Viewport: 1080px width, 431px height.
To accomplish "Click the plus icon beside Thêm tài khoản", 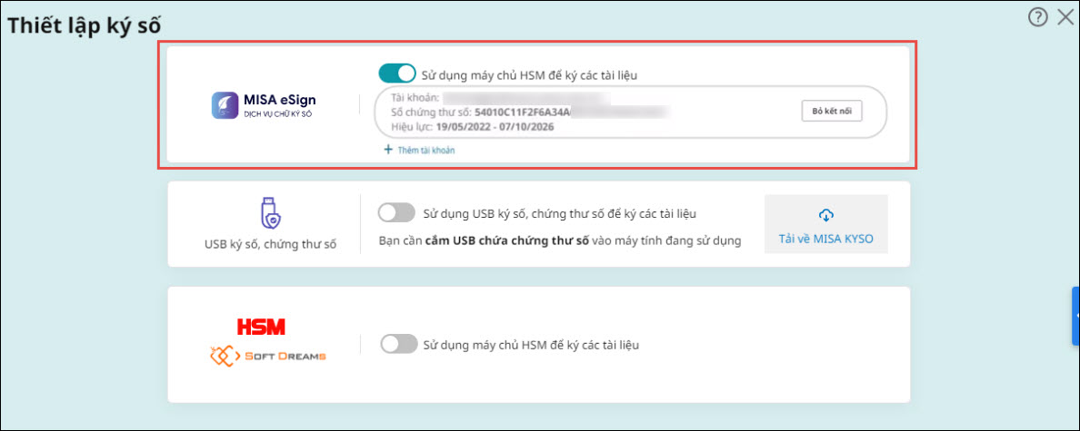I will coord(388,150).
